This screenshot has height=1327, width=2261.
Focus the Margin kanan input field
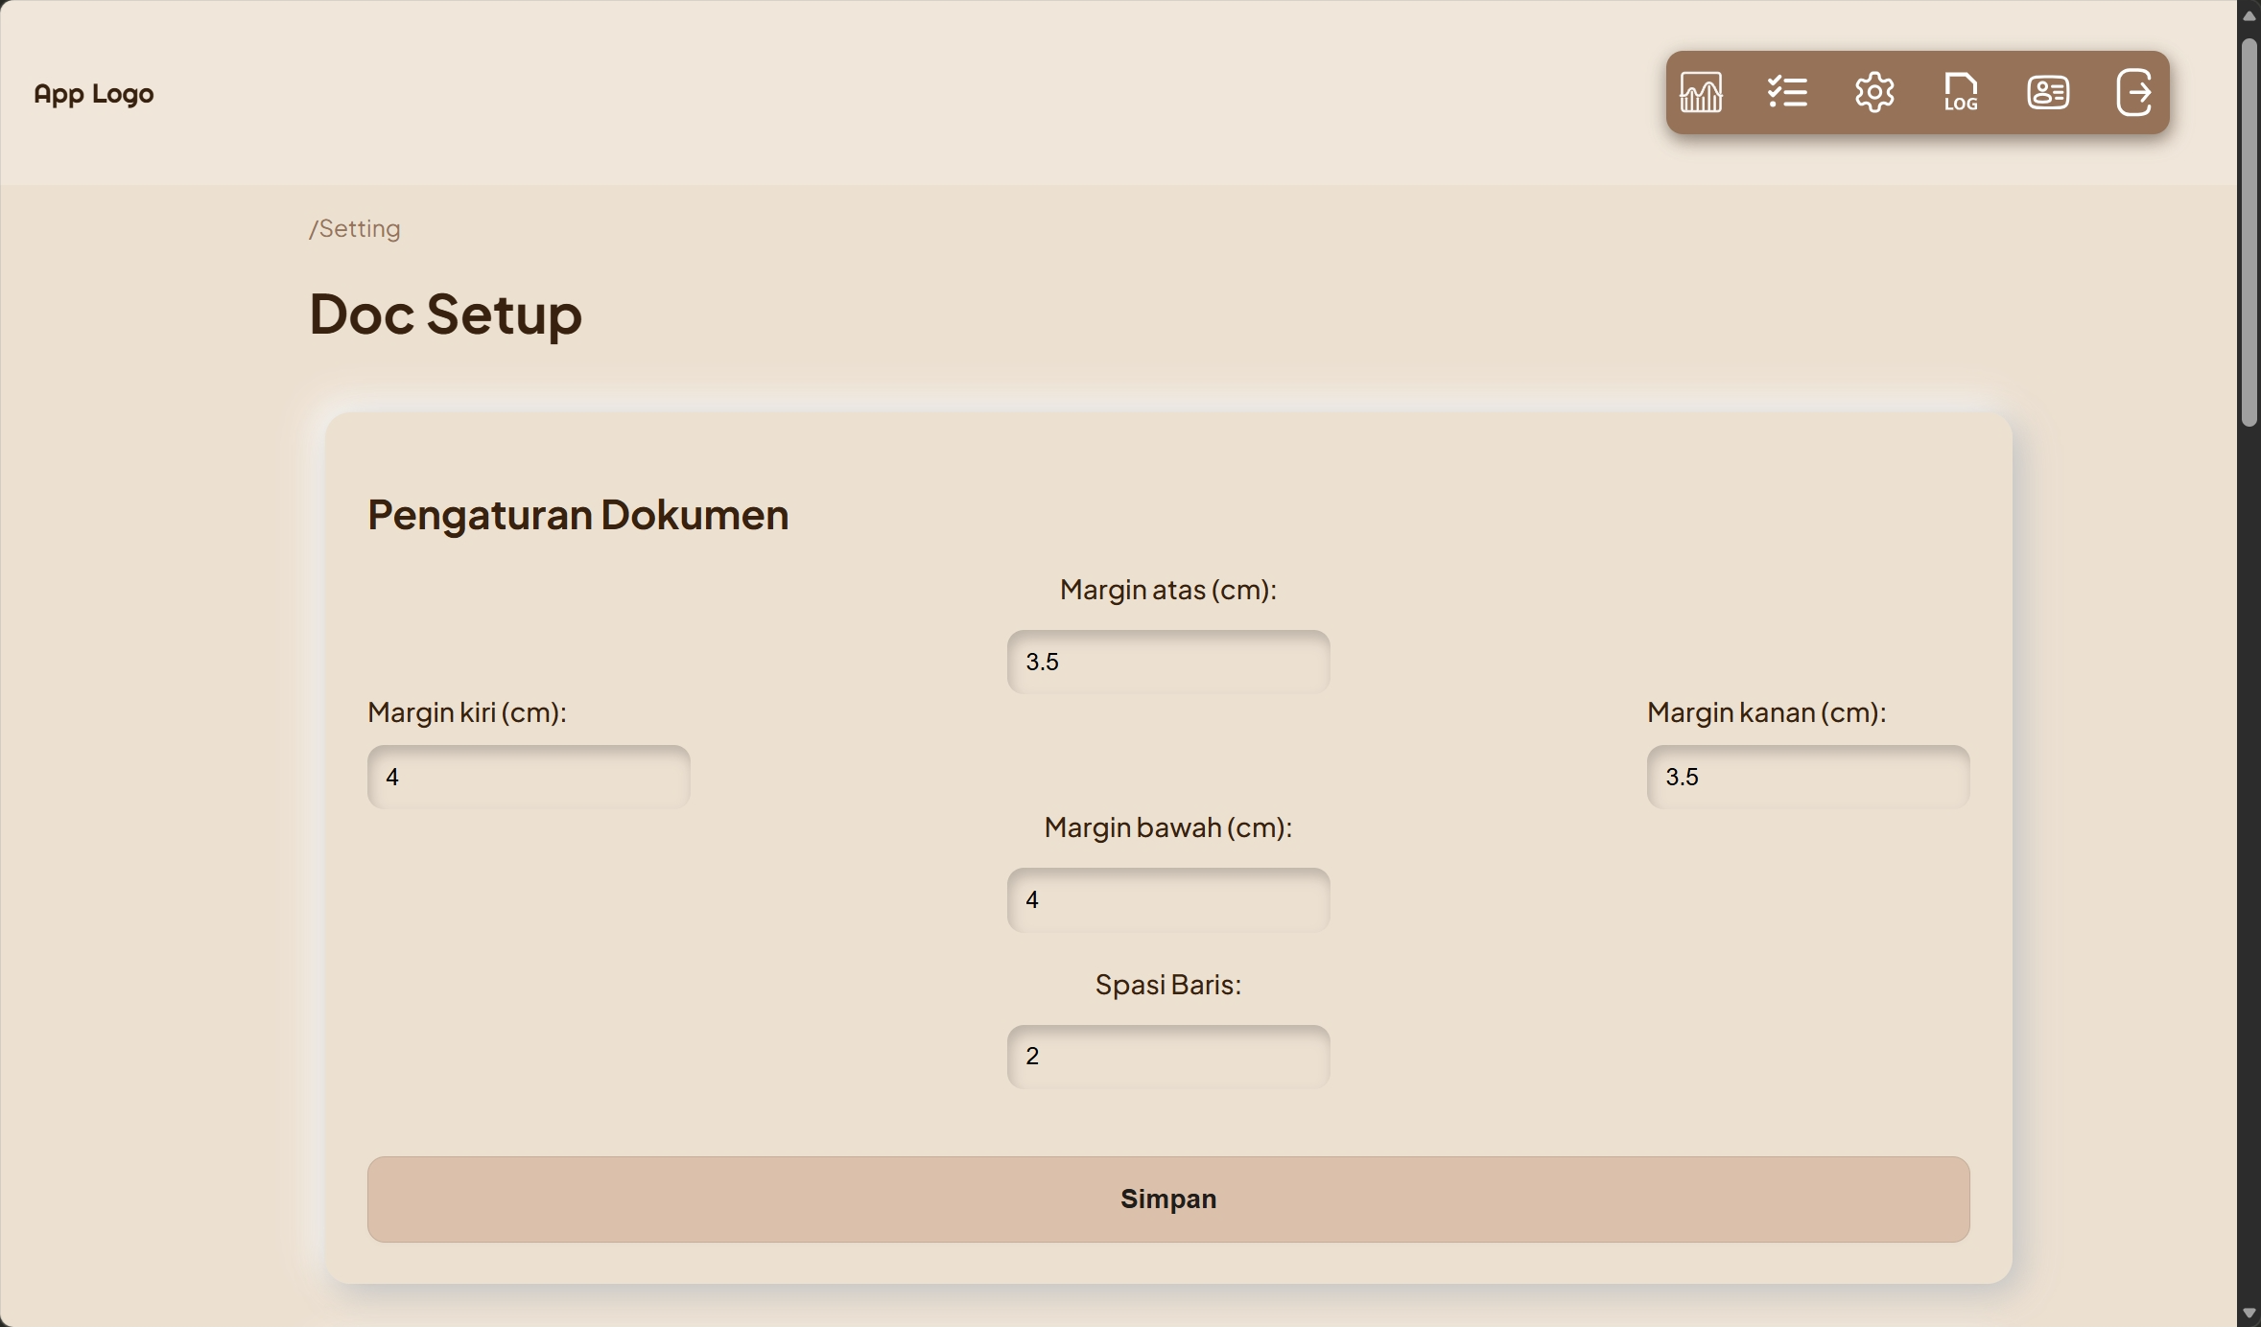click(x=1808, y=777)
